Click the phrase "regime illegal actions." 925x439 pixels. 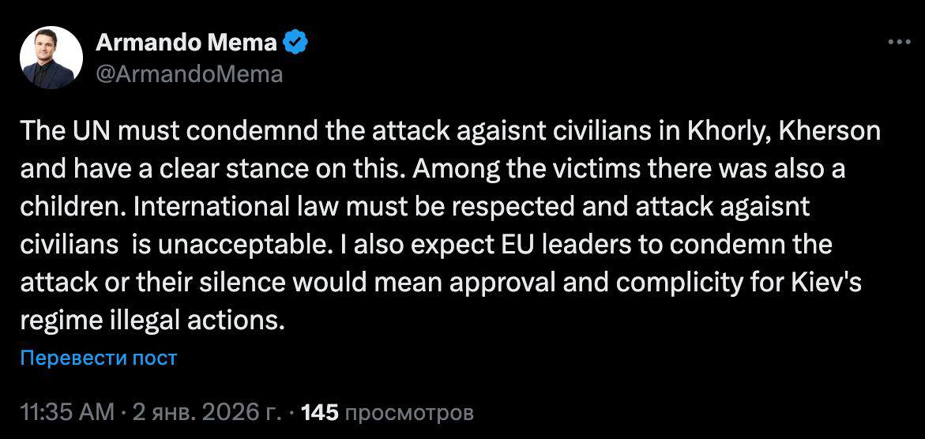[151, 321]
